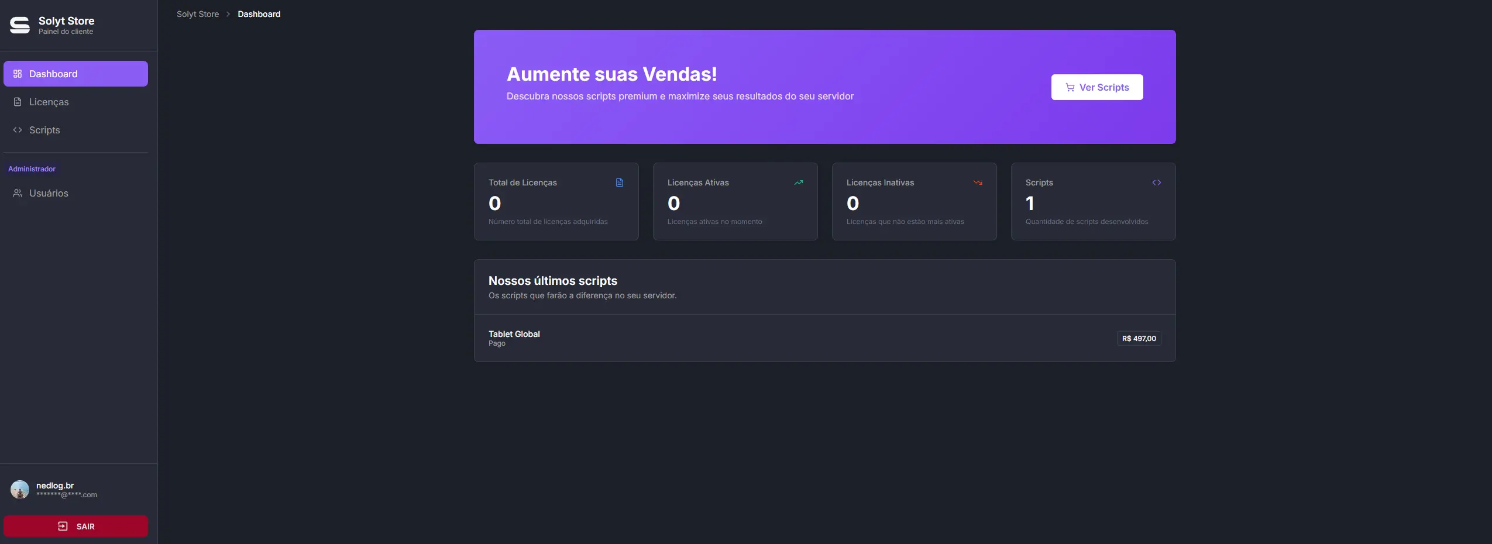Click the Nossos últimos scripts heading

[x=553, y=281]
